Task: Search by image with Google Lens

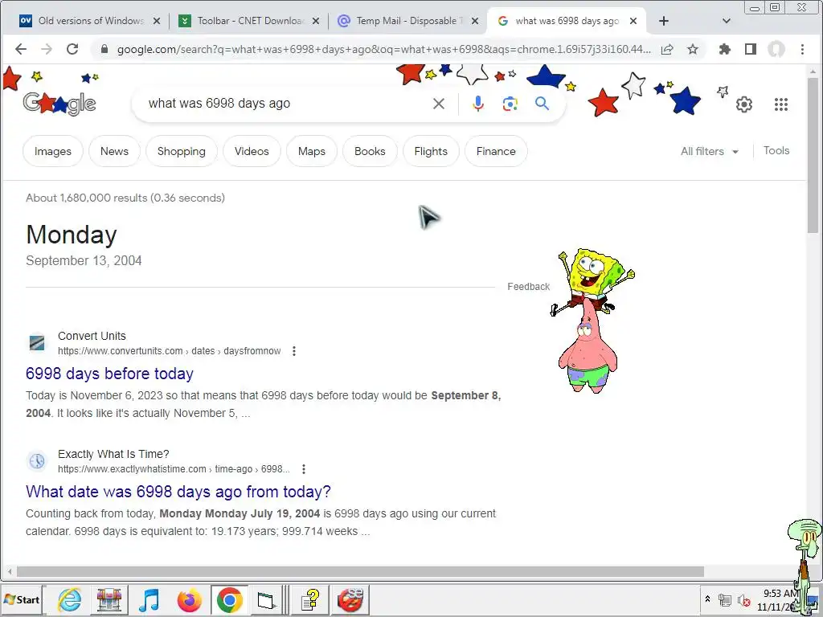Action: coord(510,104)
